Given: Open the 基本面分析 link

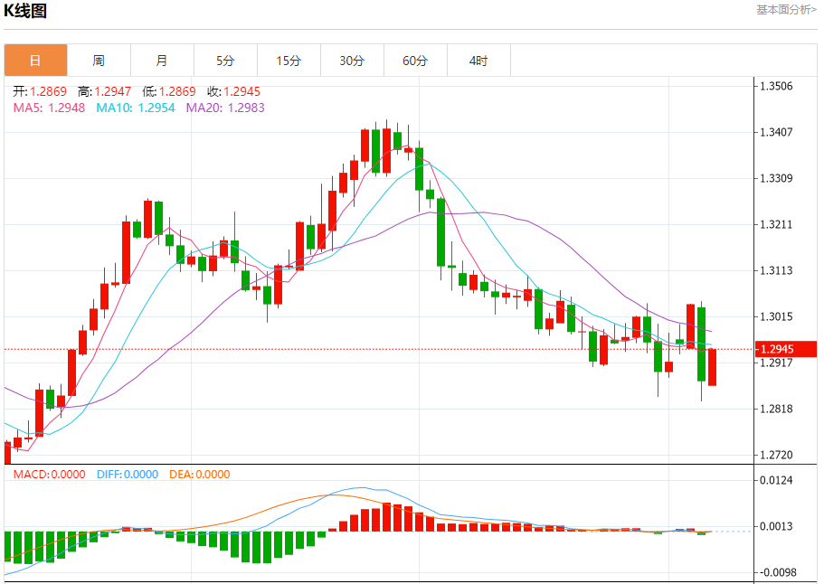Looking at the screenshot, I should pos(785,9).
